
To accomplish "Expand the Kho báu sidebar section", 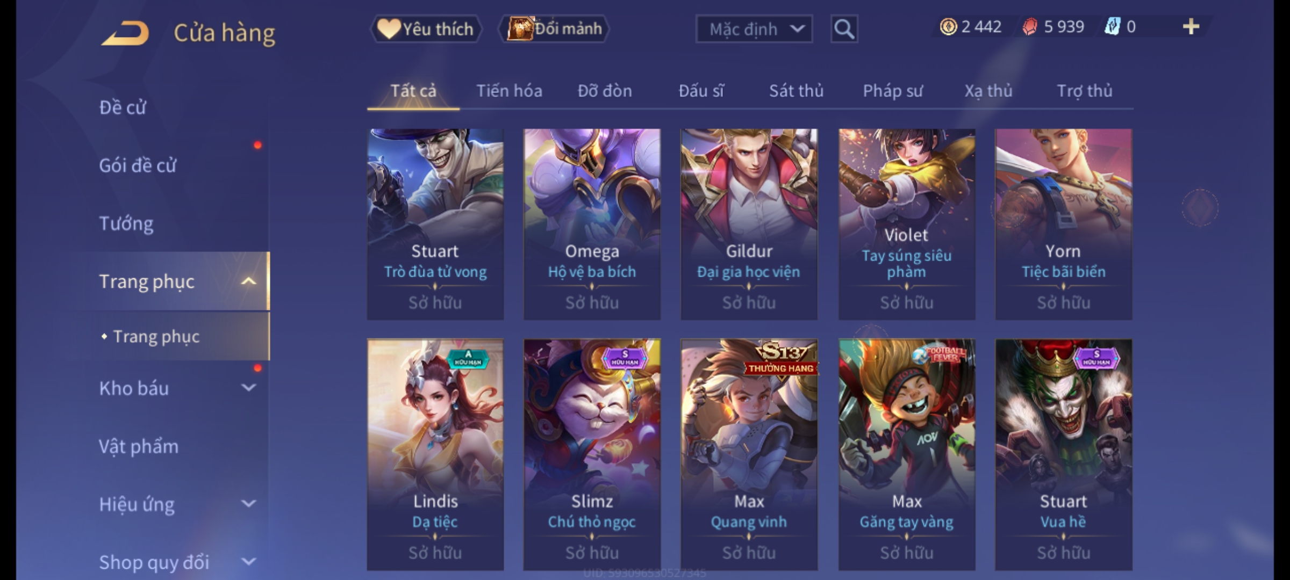I will click(x=248, y=388).
